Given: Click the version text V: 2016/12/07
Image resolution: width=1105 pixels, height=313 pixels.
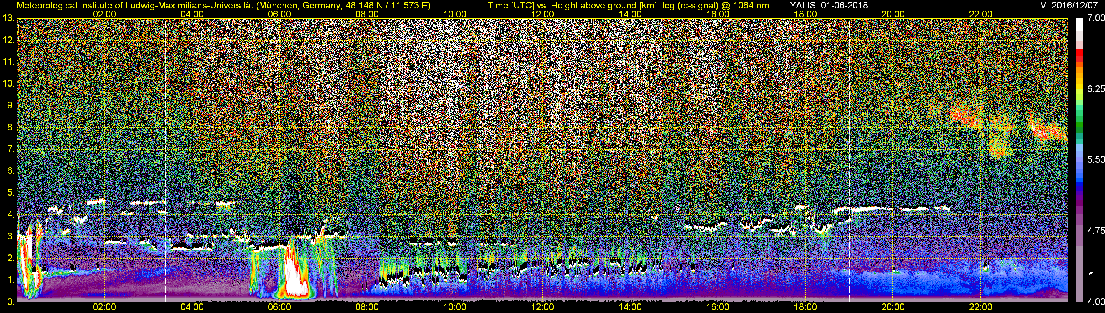Looking at the screenshot, I should (x=1071, y=5).
